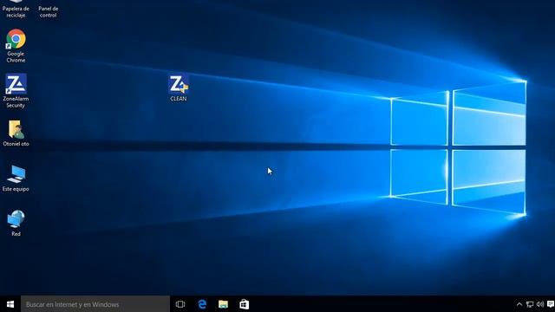Open the Otoniel oto user folder
Viewport: 555px width, 312px height.
16,133
